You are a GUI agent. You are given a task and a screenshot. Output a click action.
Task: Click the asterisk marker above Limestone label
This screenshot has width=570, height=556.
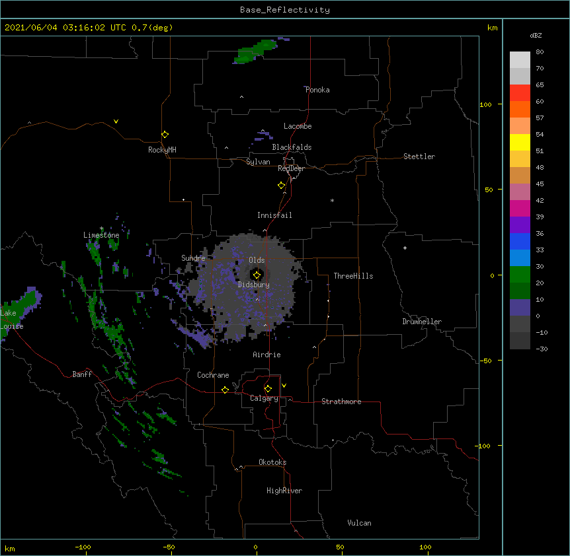[102, 228]
